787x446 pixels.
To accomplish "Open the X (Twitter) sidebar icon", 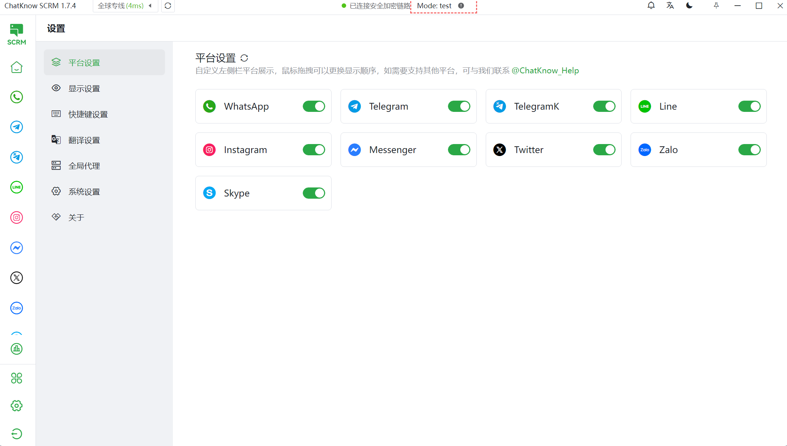I will 16,278.
